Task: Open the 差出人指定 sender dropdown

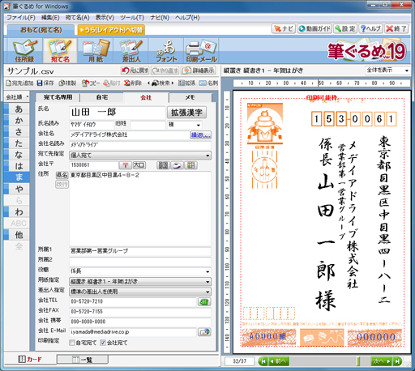Action: pos(140,292)
